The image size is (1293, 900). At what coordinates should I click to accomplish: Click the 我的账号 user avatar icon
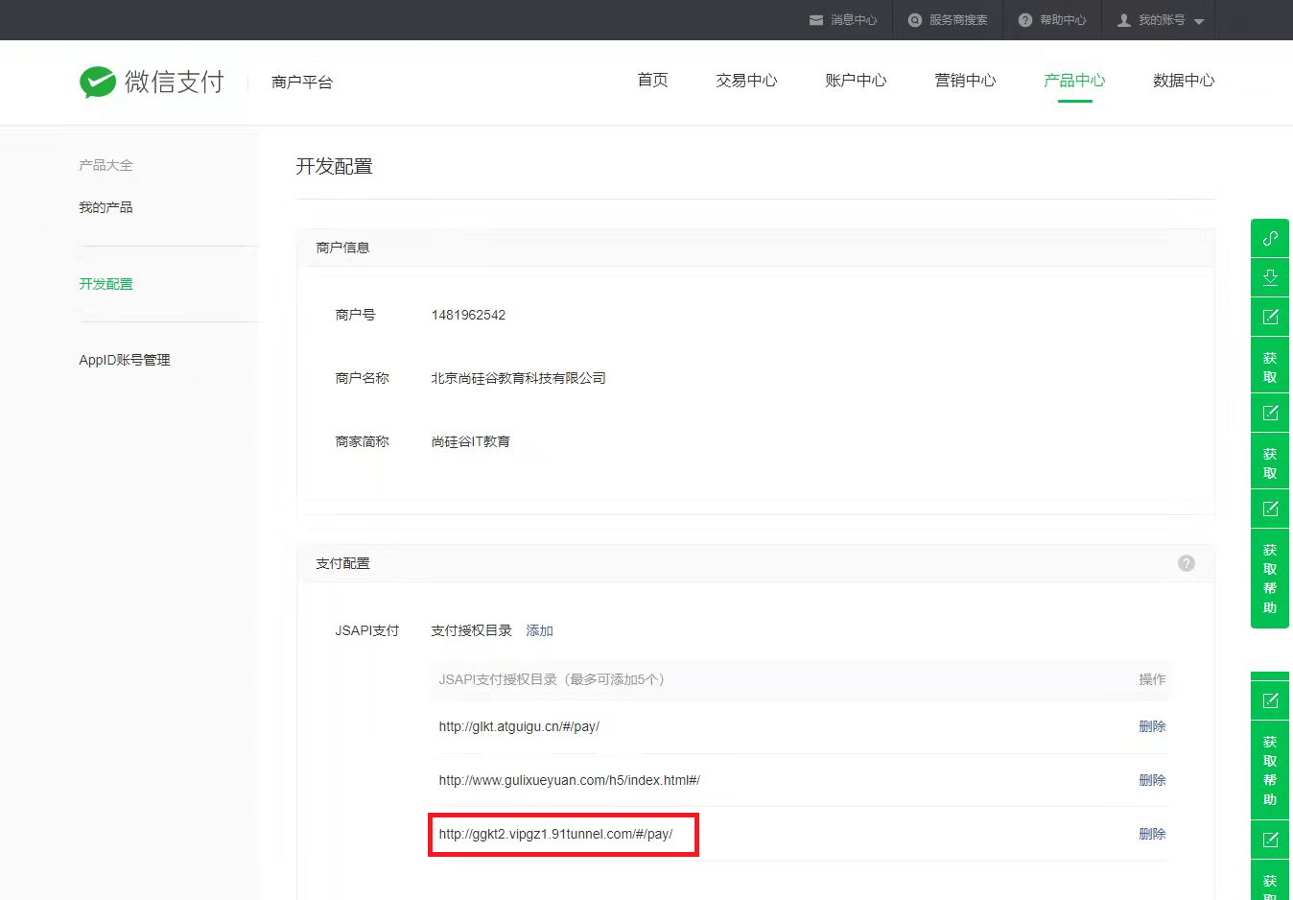click(1124, 20)
